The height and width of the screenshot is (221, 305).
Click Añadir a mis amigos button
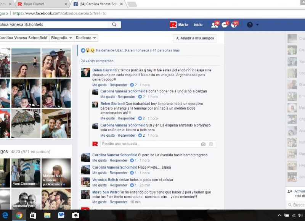195,38
